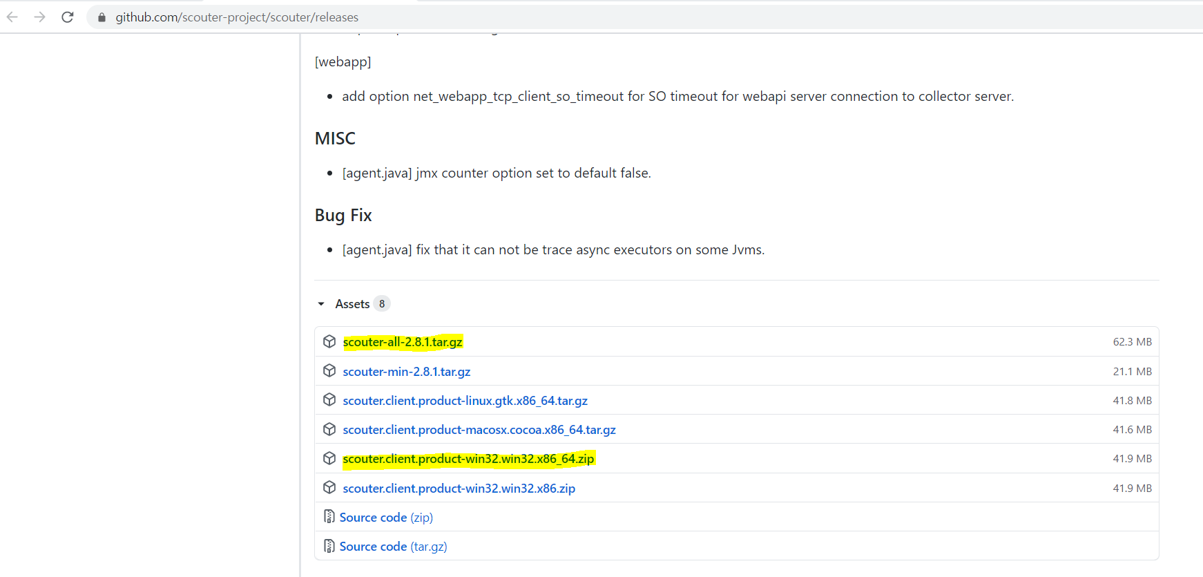Screen dimensions: 1203x577
Task: Click the Assets label
Action: 352,304
